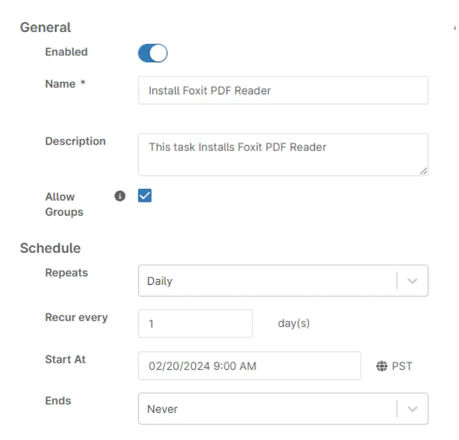
Task: Select the Start At date time field
Action: point(250,366)
